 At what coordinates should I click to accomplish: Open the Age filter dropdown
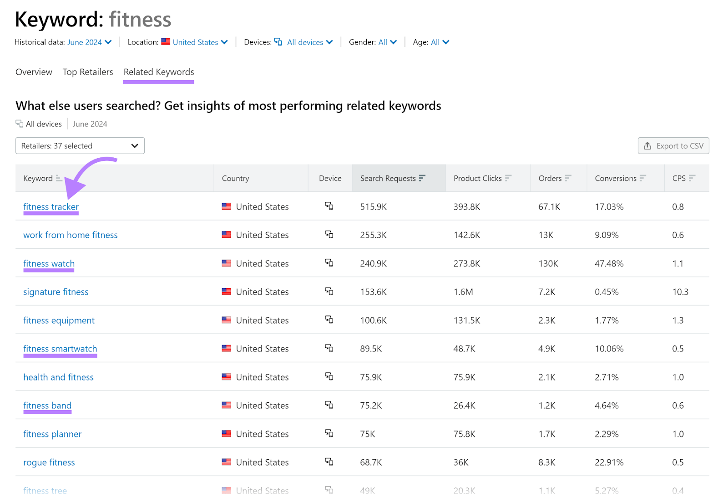pos(438,42)
